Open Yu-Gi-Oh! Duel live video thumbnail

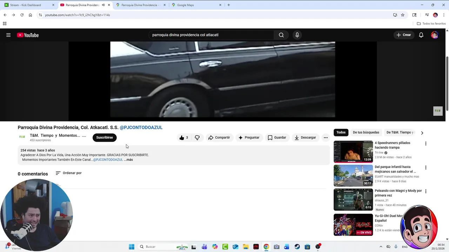click(x=353, y=225)
